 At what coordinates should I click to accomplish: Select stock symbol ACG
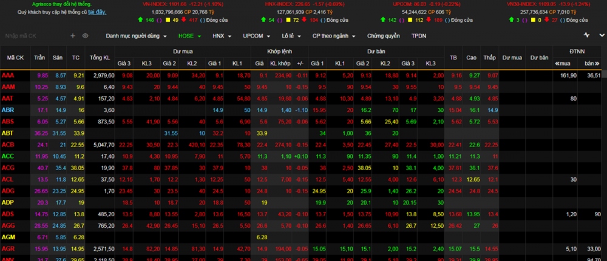8,168
